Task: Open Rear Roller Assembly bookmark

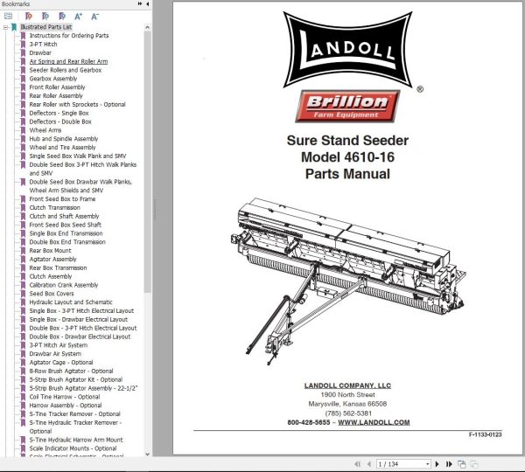Action: click(56, 95)
